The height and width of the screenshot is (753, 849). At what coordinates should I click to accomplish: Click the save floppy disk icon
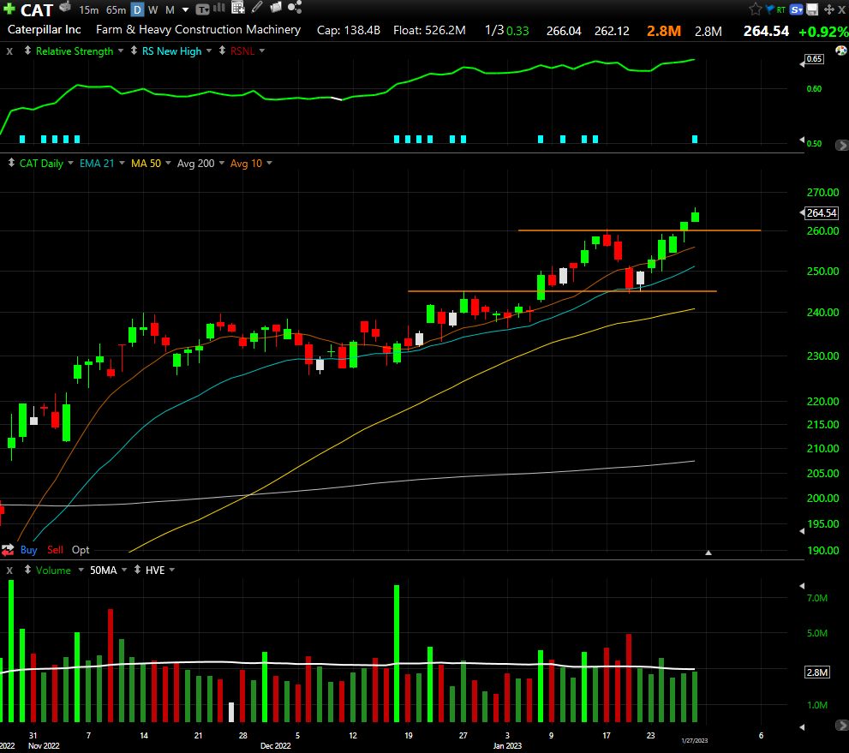tap(812, 9)
